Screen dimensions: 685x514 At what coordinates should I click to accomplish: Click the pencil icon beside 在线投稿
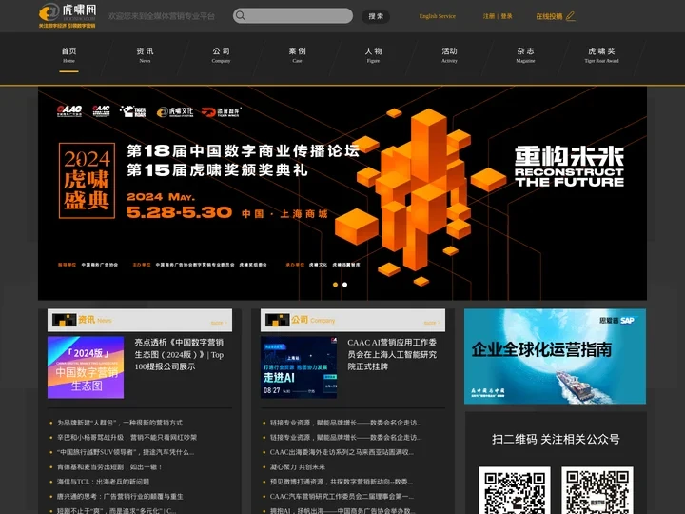pyautogui.click(x=570, y=16)
